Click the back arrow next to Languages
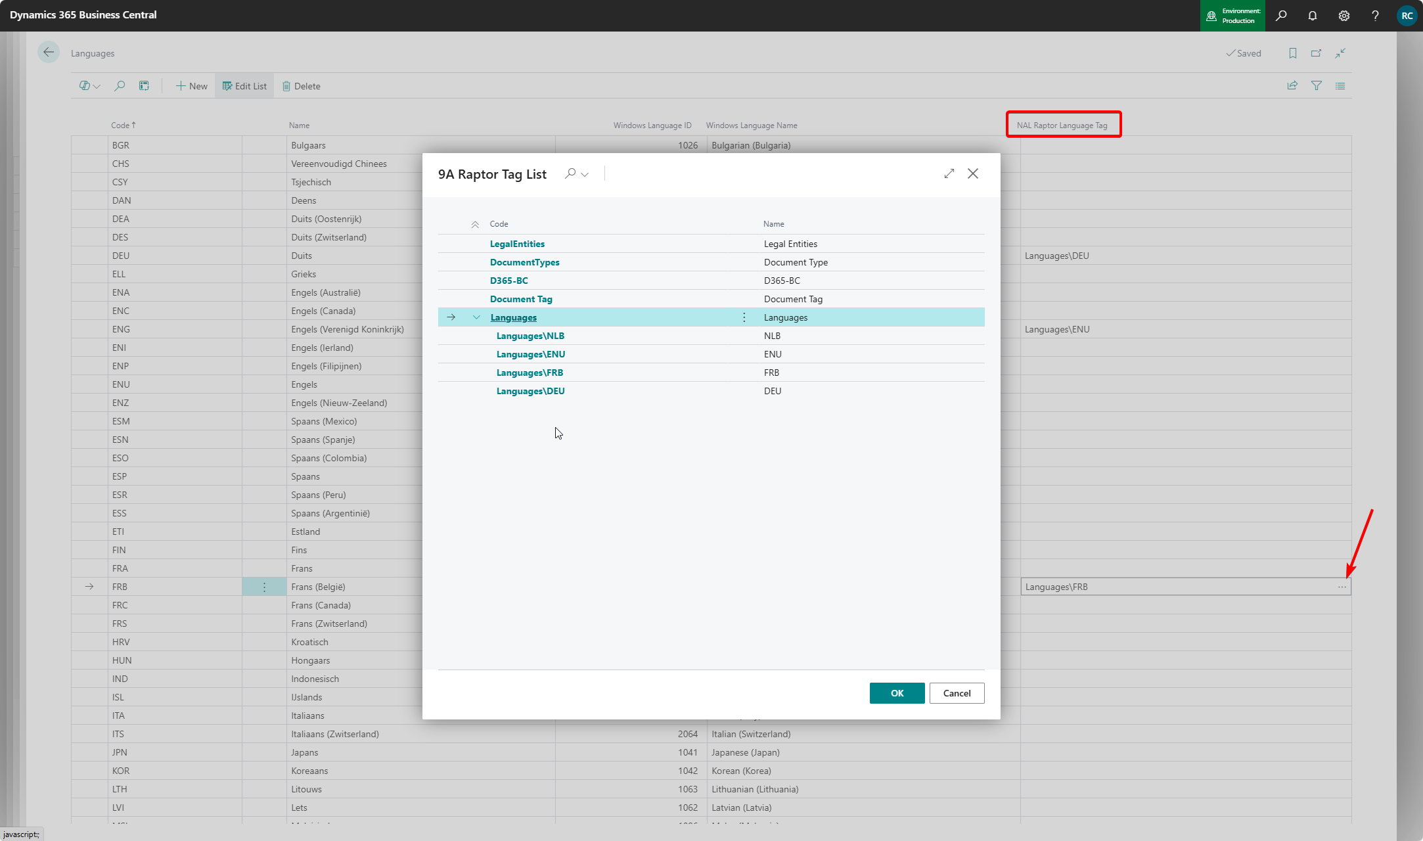This screenshot has height=841, width=1423. [x=49, y=53]
